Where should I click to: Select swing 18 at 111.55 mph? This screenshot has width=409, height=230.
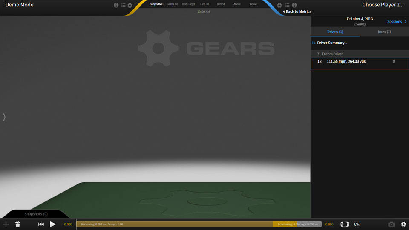(x=360, y=64)
